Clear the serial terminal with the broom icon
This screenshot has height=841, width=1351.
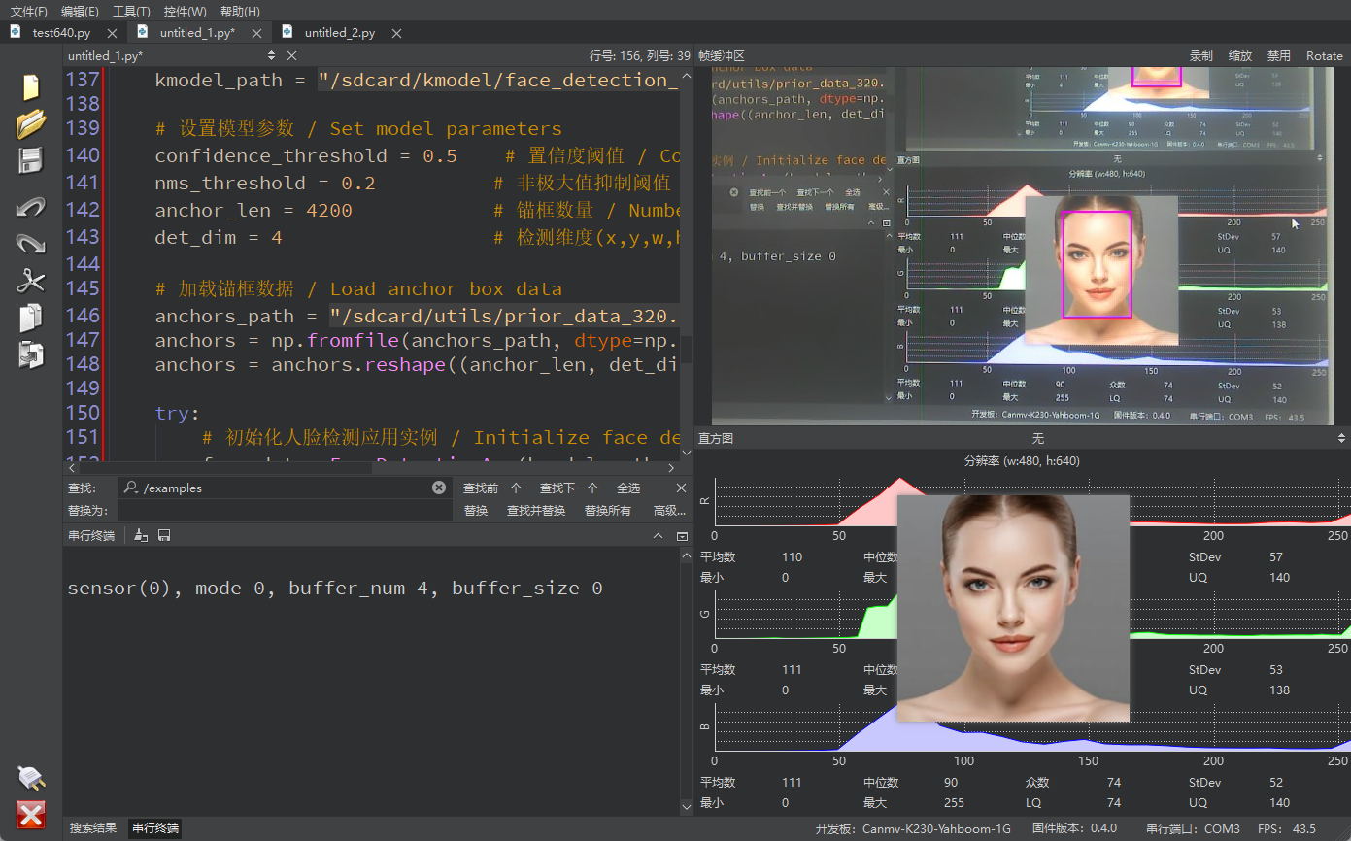[x=142, y=535]
